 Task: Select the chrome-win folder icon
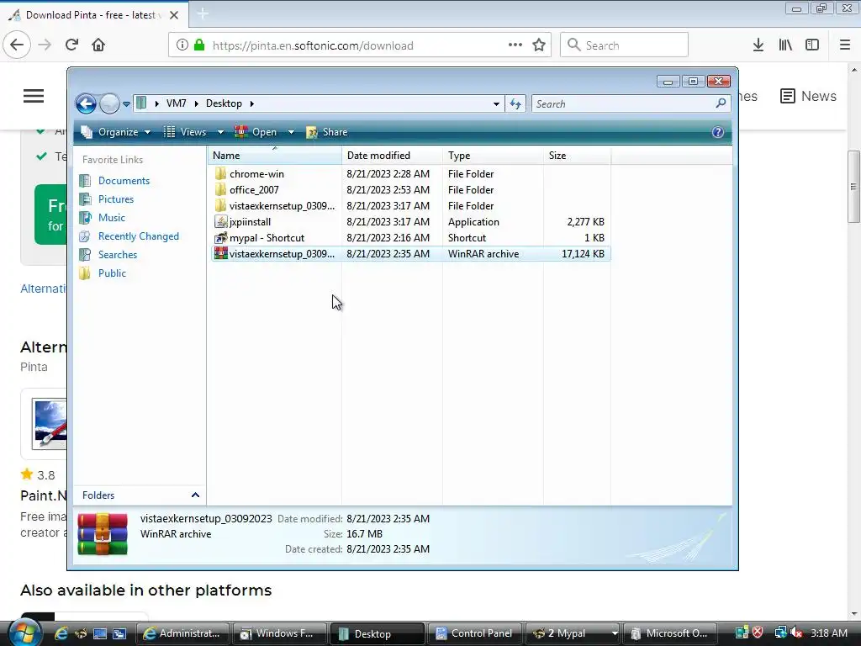[220, 174]
